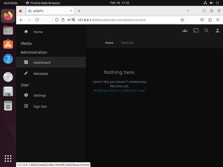Image resolution: width=223 pixels, height=167 pixels.
Task: Click the tracking protection shield icon
Action: coord(57,20)
